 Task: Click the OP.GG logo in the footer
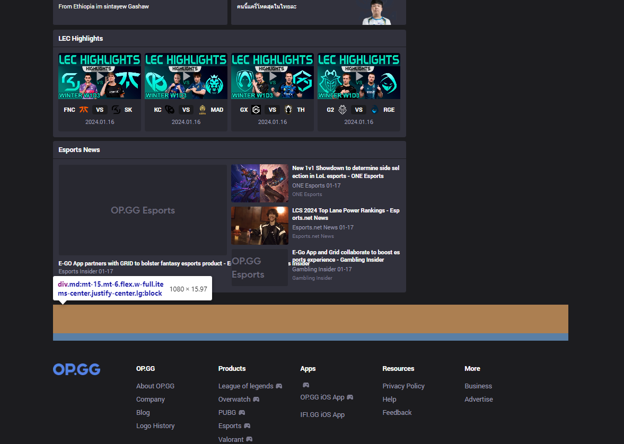click(x=76, y=369)
